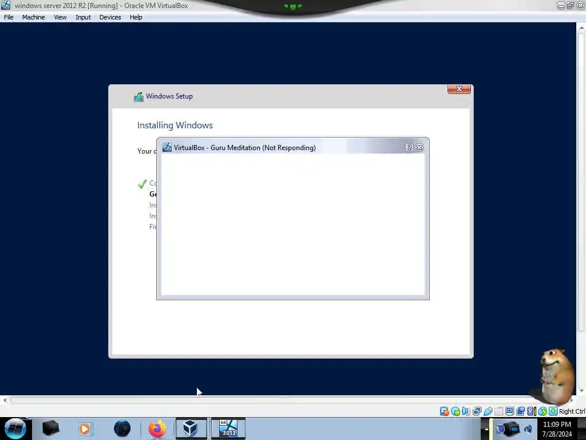The image size is (586, 440).
Task: Open the Windows Start menu
Action: click(15, 429)
